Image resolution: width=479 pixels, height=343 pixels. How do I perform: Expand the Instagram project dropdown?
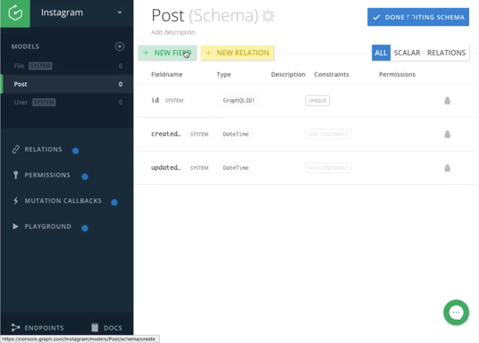point(120,13)
